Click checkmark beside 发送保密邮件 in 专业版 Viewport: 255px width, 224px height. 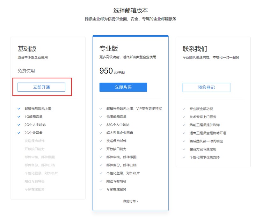click(x=101, y=141)
